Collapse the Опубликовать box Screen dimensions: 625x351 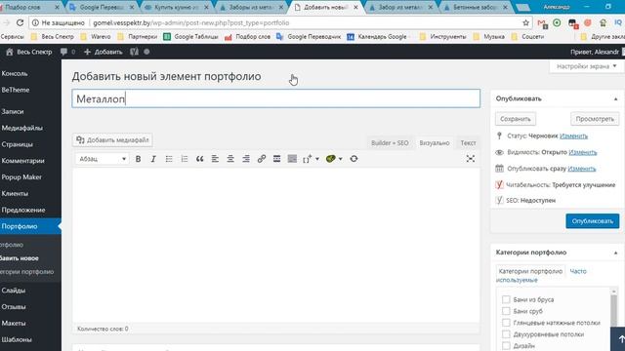615,98
